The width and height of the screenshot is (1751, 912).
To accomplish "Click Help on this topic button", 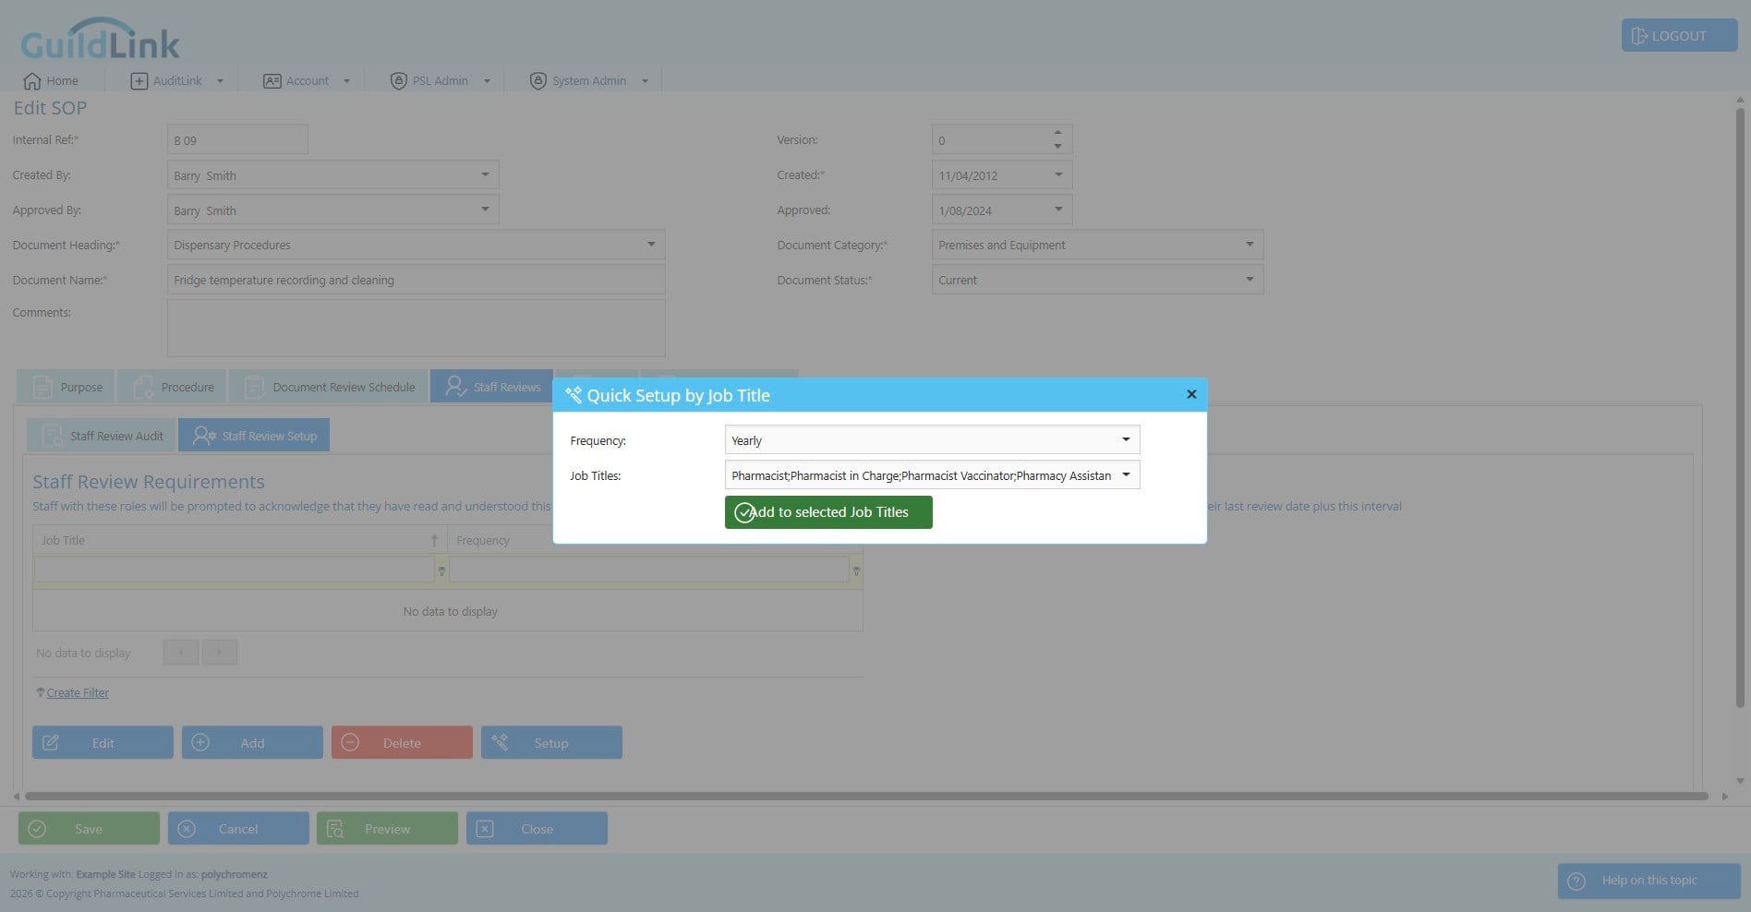I will [1648, 881].
